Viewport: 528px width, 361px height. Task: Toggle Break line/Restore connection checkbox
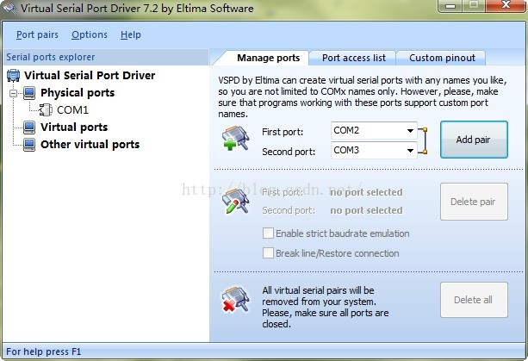[268, 253]
